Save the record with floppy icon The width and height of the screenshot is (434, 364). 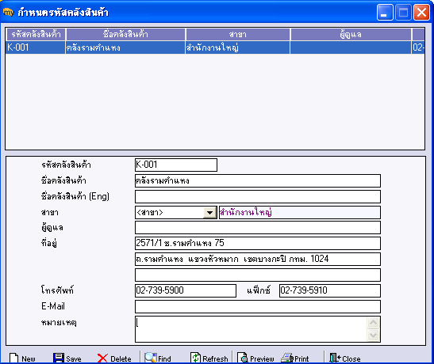point(59,358)
